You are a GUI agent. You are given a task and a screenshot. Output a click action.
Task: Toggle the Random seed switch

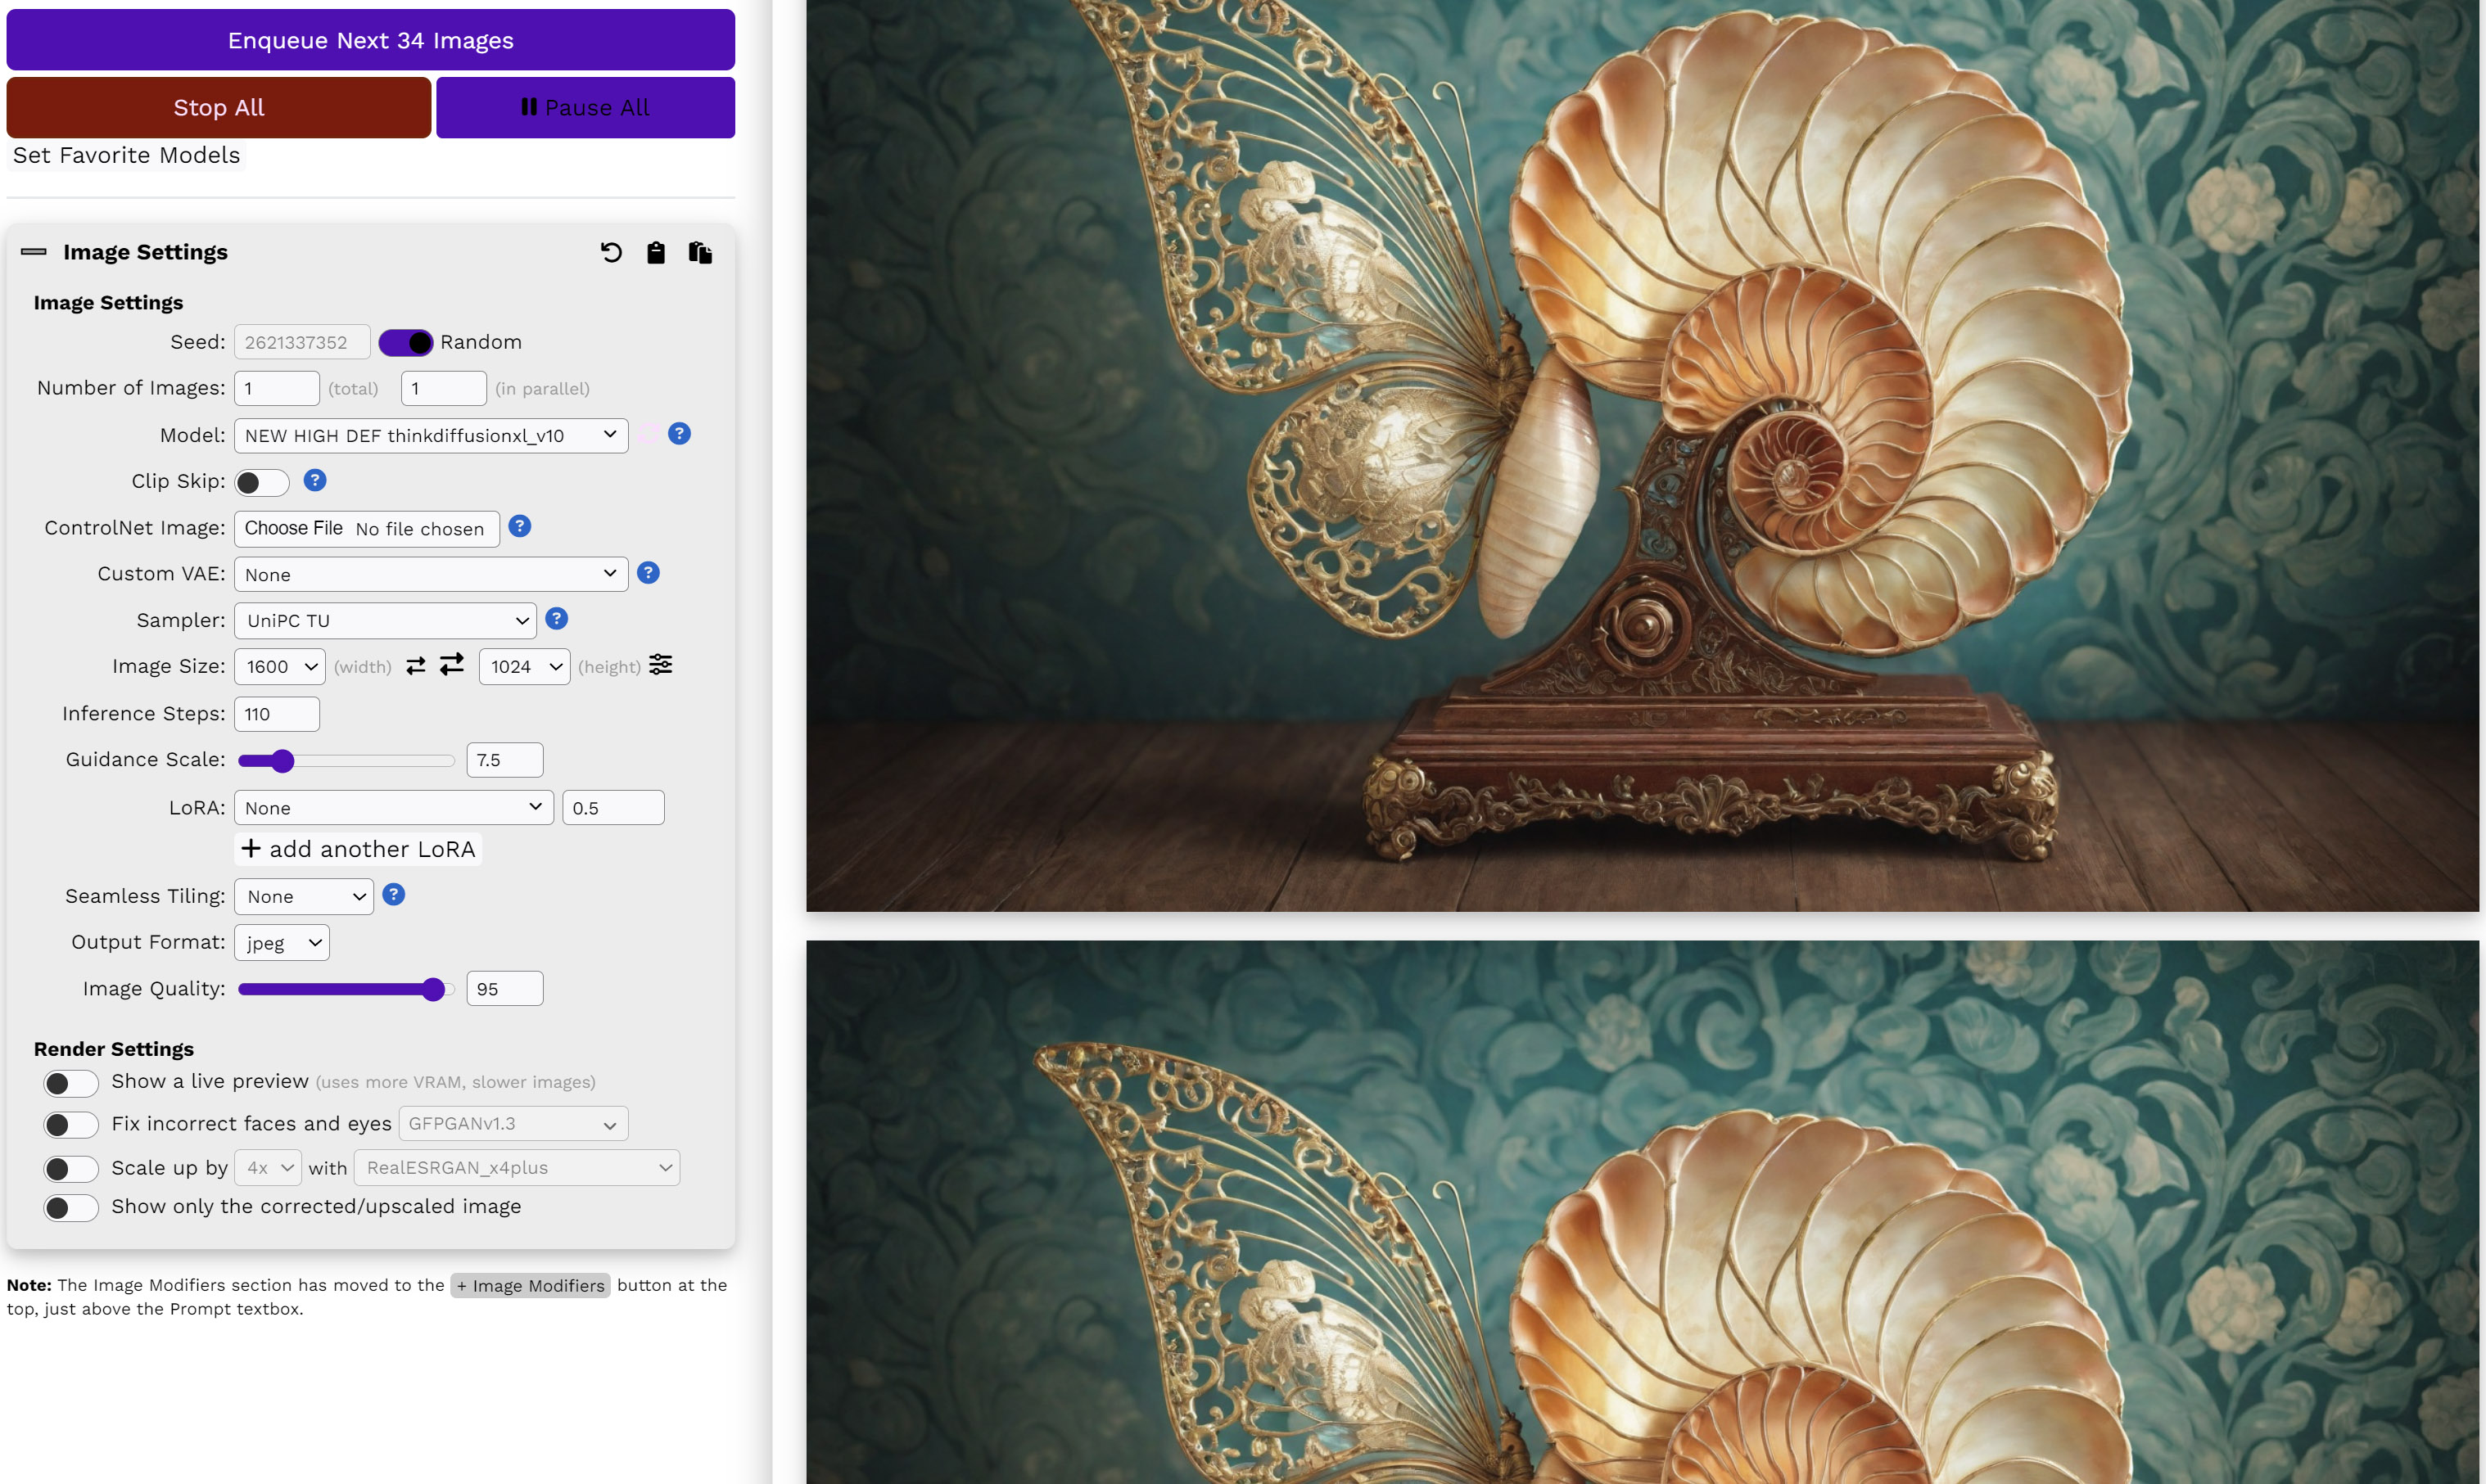coord(406,342)
